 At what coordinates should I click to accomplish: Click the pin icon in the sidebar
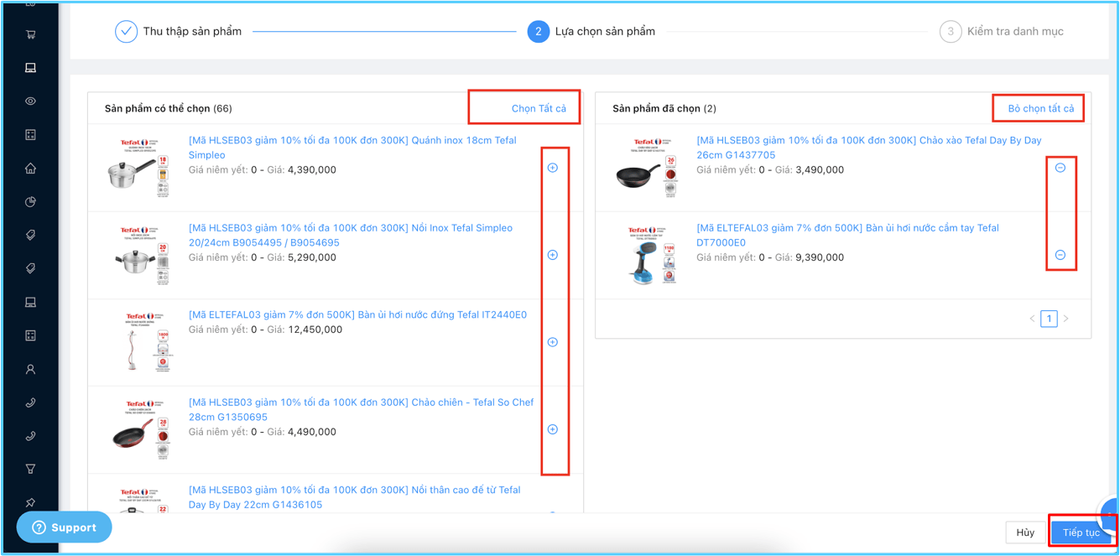click(31, 503)
